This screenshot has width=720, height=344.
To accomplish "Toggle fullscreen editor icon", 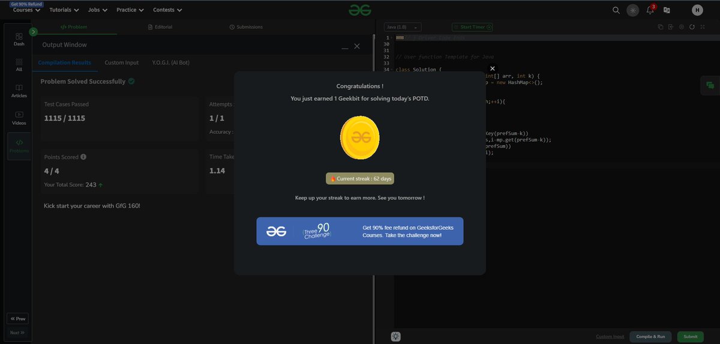I will 703,27.
